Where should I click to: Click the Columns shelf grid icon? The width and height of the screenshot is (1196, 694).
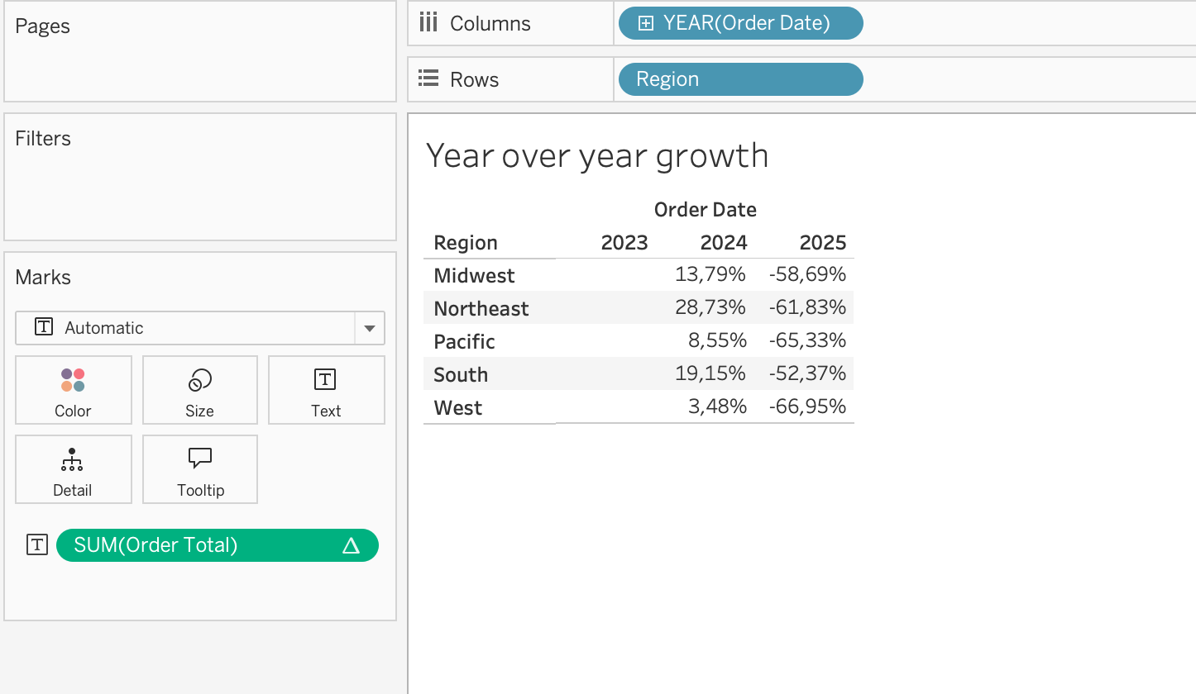428,22
